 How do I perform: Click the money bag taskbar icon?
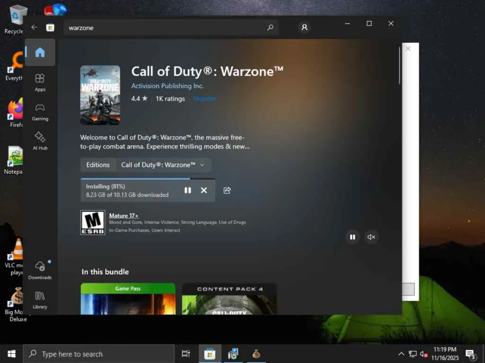click(256, 354)
